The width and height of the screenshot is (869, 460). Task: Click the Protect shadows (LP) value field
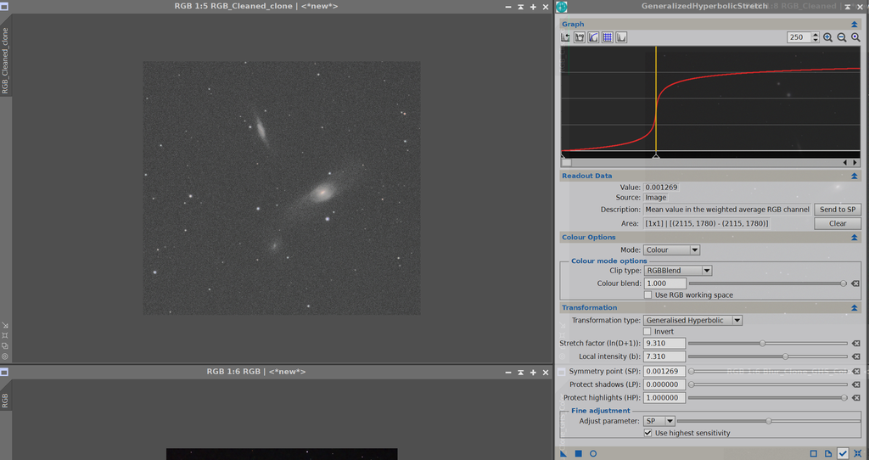[x=664, y=384]
